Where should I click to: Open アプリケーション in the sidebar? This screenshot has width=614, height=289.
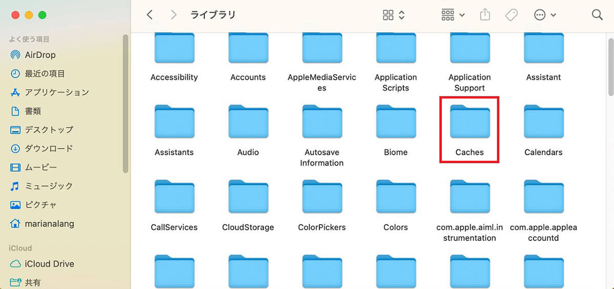(50, 92)
